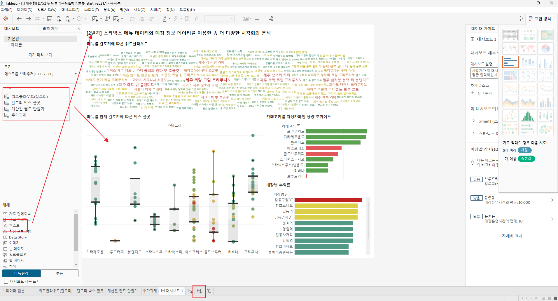
Task: Click the highlight pen toolbar icon
Action: (165, 19)
